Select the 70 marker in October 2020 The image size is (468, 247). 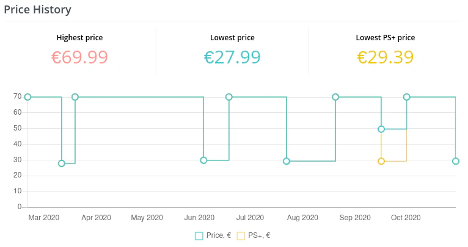point(406,97)
